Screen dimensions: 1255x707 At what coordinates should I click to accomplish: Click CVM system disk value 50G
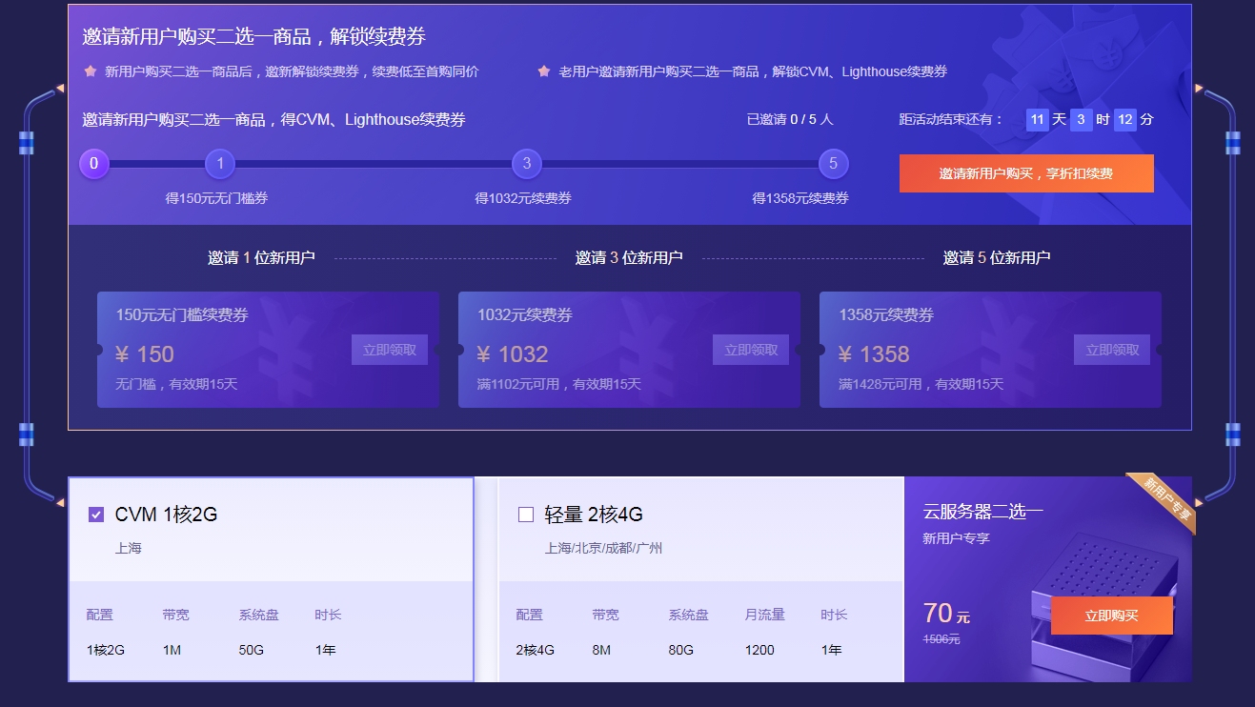pos(252,650)
